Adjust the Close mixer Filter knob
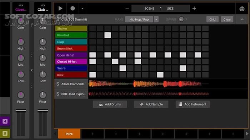This screenshot has width=250, height=140. tap(21, 95)
